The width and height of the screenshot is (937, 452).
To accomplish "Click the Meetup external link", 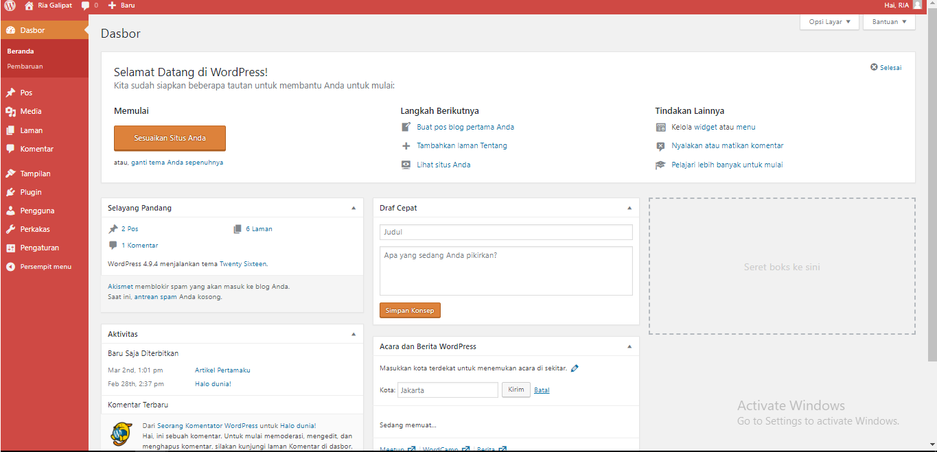I will click(398, 449).
